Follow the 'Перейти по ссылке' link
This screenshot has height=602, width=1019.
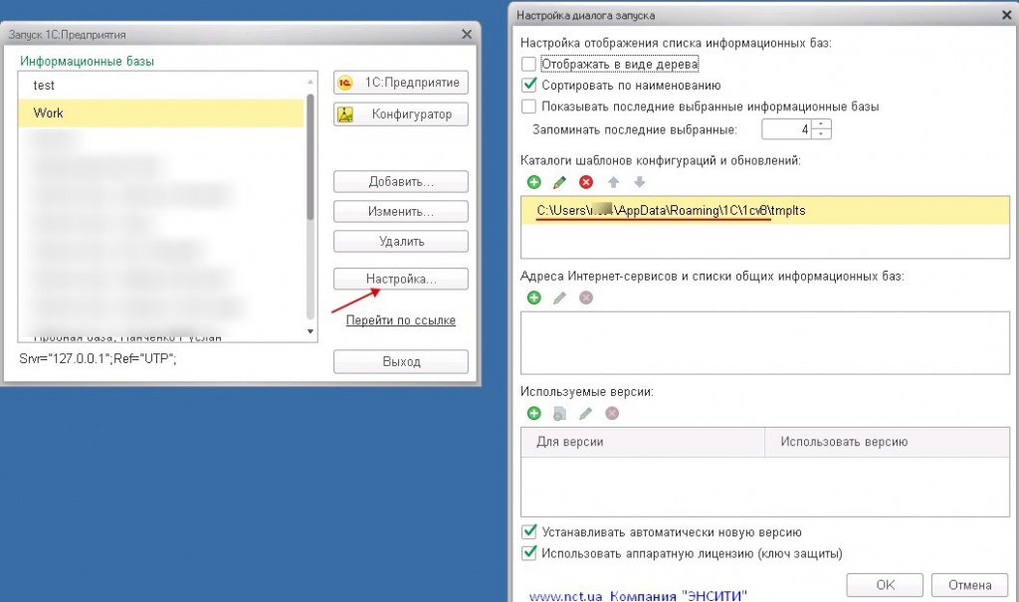pos(400,319)
